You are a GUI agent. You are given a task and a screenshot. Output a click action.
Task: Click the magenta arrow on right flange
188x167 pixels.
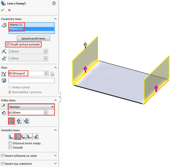click(156, 89)
